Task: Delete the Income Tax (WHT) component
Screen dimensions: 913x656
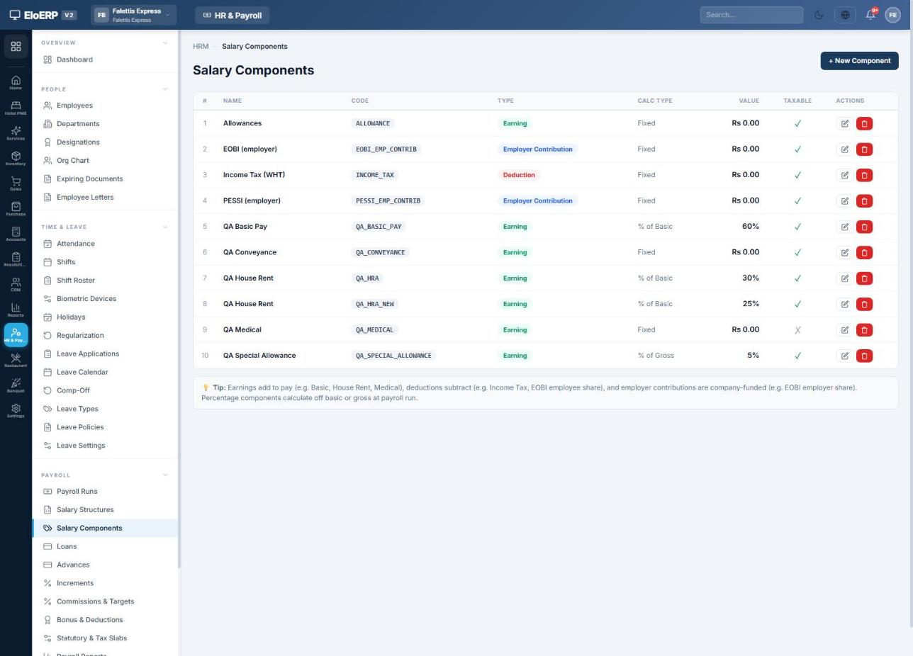Action: coord(864,175)
